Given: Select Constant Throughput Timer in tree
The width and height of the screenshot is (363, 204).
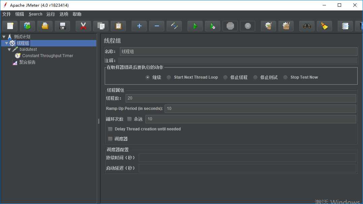Looking at the screenshot, I should pos(48,56).
